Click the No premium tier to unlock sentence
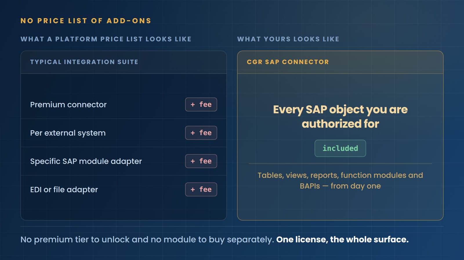Viewport: 464px width, 260px height. coord(147,239)
